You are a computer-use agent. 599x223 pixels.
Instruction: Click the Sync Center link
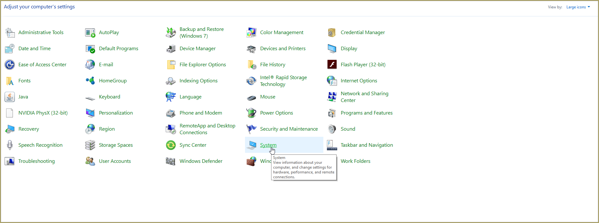click(193, 145)
